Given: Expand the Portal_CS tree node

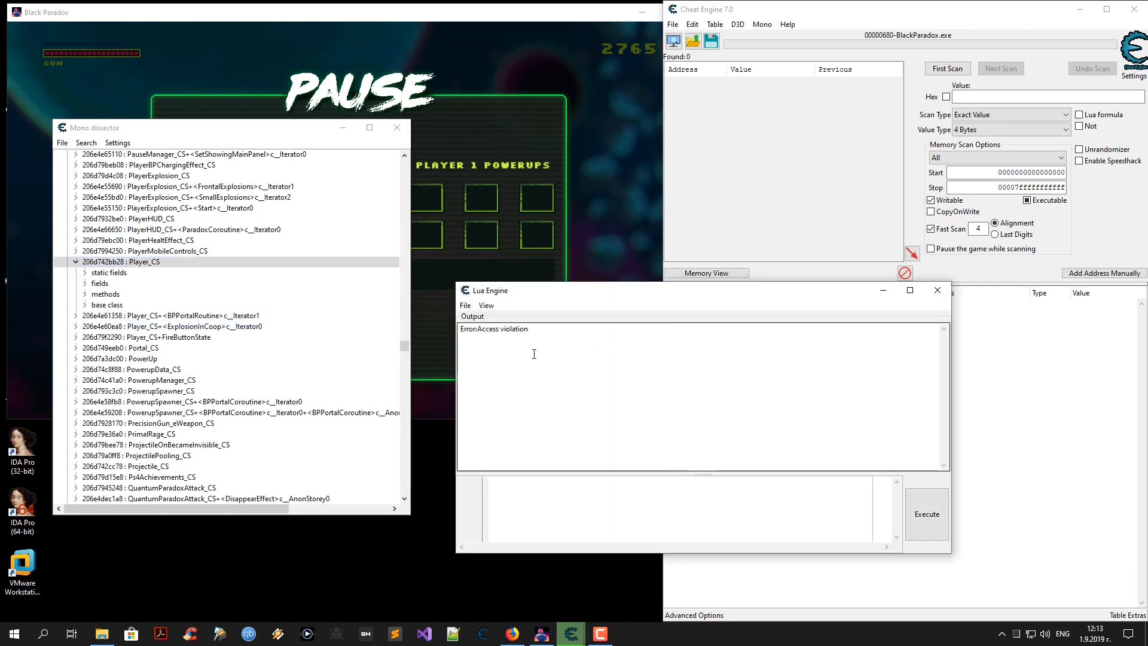Looking at the screenshot, I should 75,348.
